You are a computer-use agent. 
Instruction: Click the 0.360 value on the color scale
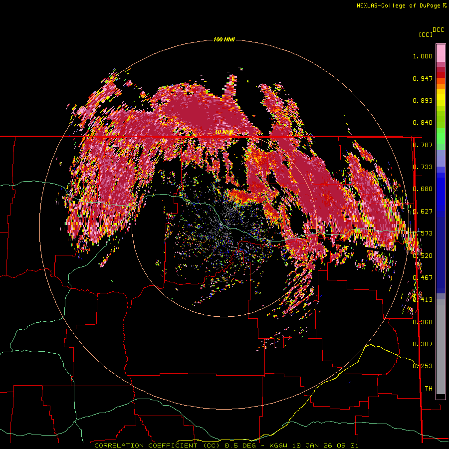click(423, 322)
